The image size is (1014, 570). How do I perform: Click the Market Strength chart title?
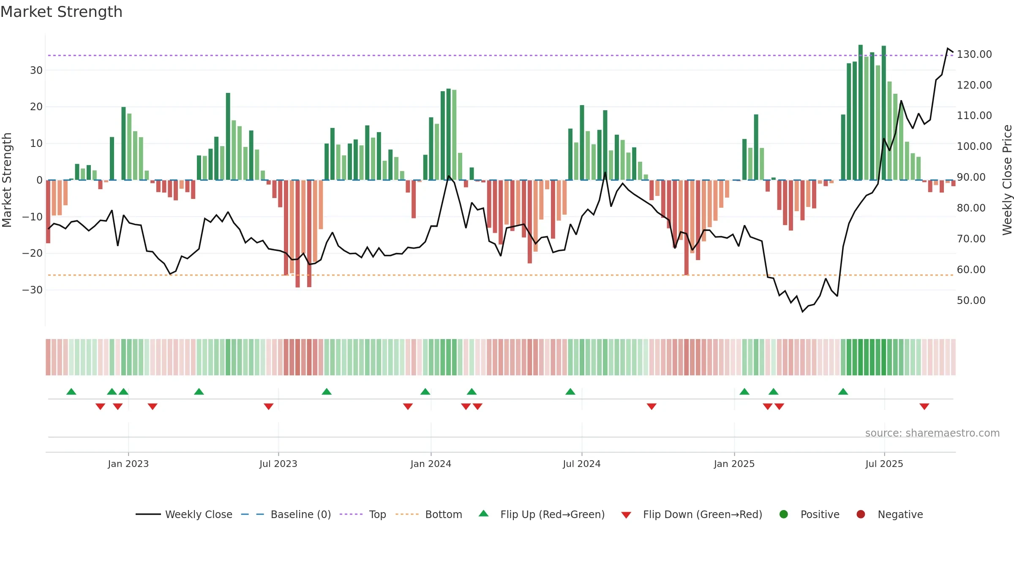(x=61, y=12)
